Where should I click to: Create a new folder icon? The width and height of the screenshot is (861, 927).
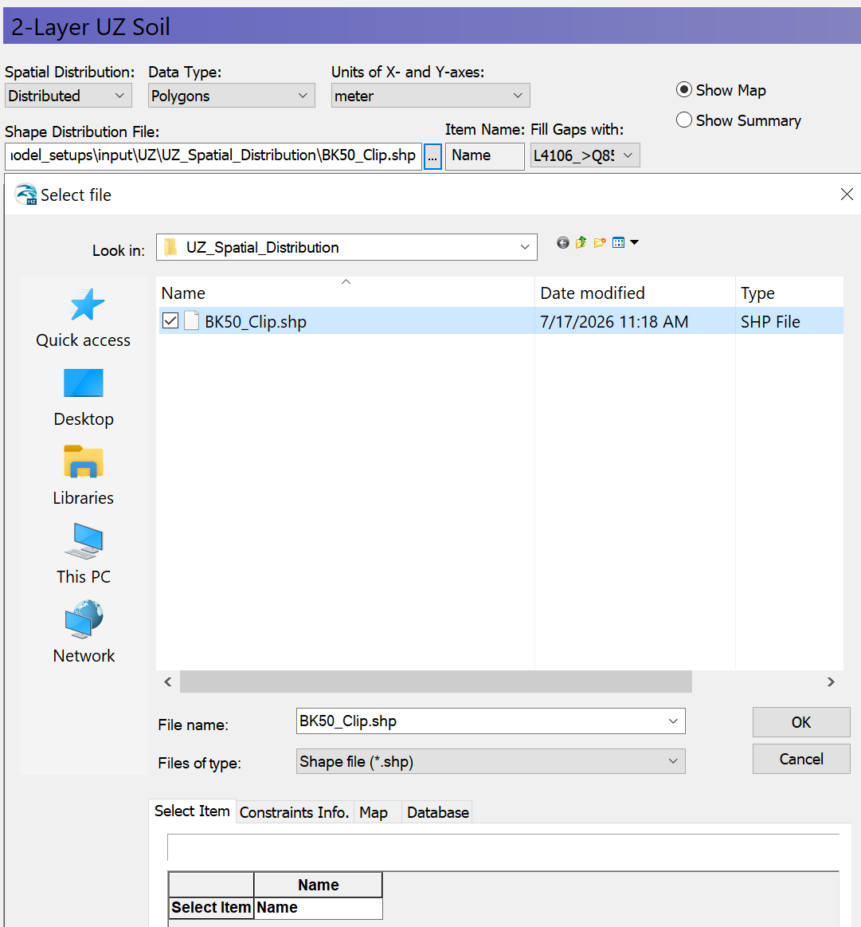(x=600, y=242)
